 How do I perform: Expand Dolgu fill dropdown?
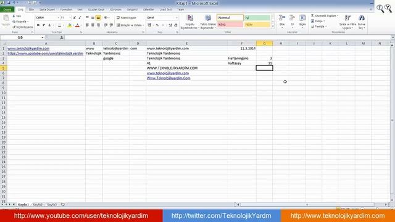click(x=324, y=21)
